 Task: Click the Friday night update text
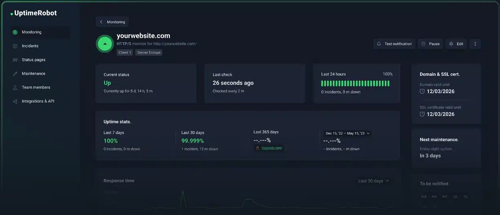coord(436,149)
